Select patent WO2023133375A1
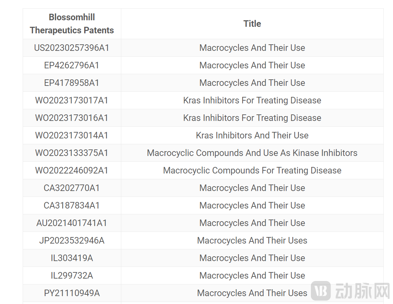This screenshot has width=393, height=304. pyautogui.click(x=72, y=153)
